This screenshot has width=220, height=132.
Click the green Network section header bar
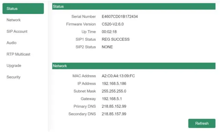pyautogui.click(x=133, y=66)
